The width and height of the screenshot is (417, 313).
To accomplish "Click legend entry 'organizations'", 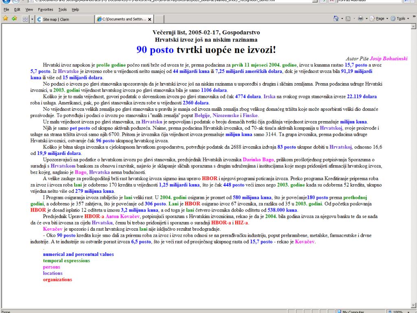I will pos(57,280).
